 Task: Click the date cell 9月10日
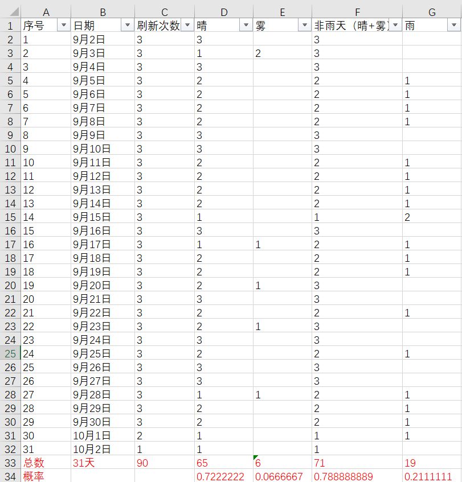click(103, 149)
